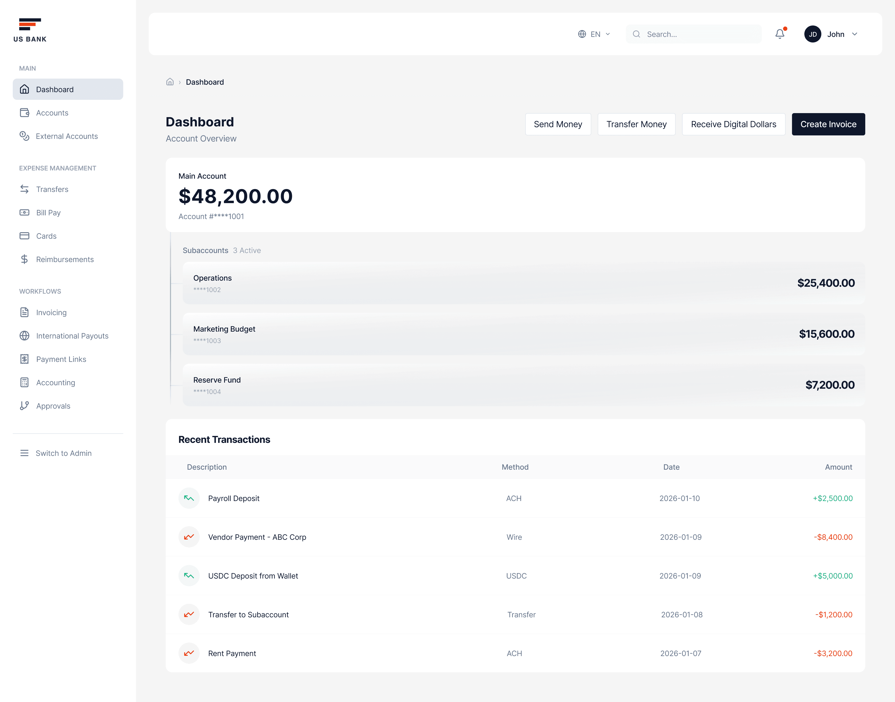Viewport: 895px width, 702px height.
Task: Select the Approvals branch icon
Action: tap(25, 406)
